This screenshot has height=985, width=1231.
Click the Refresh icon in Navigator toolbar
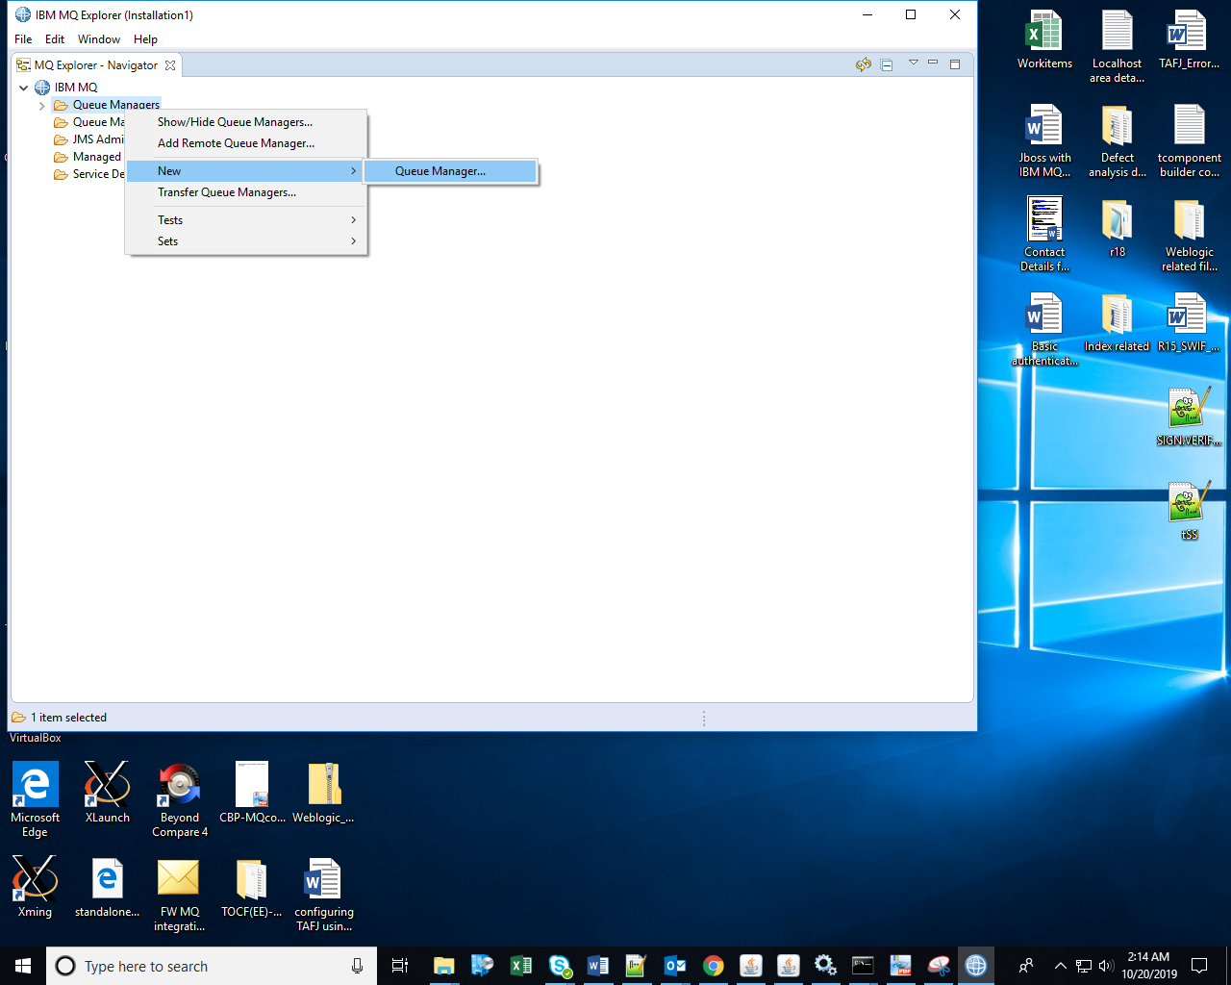[863, 64]
